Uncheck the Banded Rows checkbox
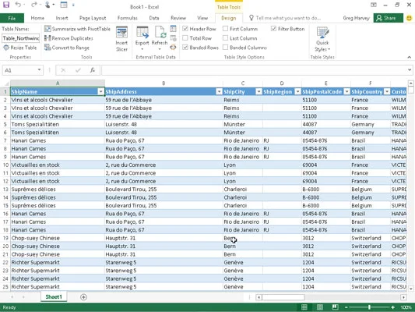Screen dimensions: 415x312 point(185,48)
